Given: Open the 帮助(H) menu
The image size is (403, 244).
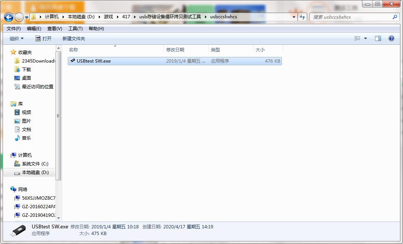Looking at the screenshot, I should coord(97,29).
